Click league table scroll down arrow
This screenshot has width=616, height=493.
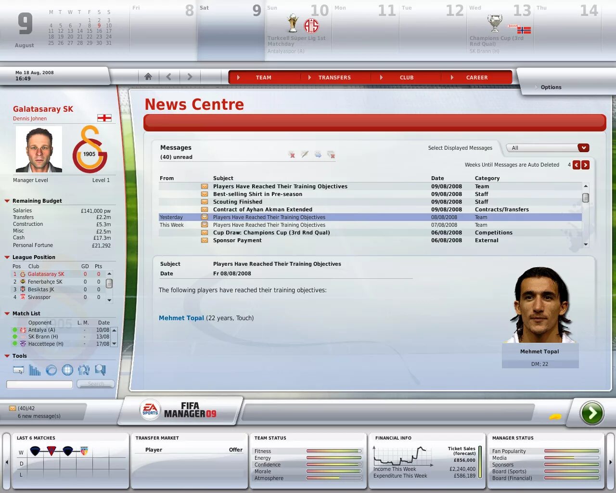[x=109, y=300]
